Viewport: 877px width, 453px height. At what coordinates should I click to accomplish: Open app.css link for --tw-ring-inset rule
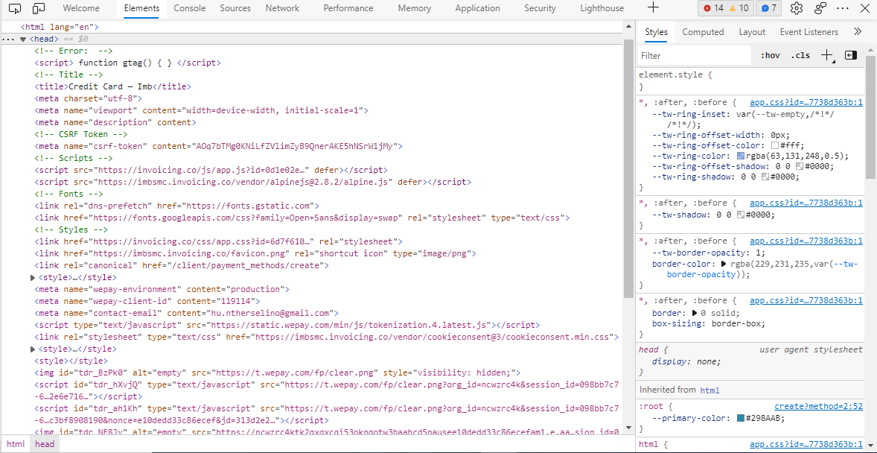(x=806, y=103)
